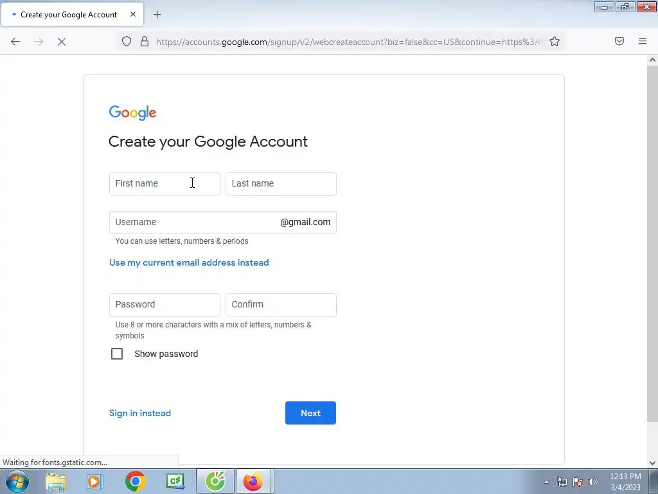Click the @gmail.com suffix text

coord(305,222)
